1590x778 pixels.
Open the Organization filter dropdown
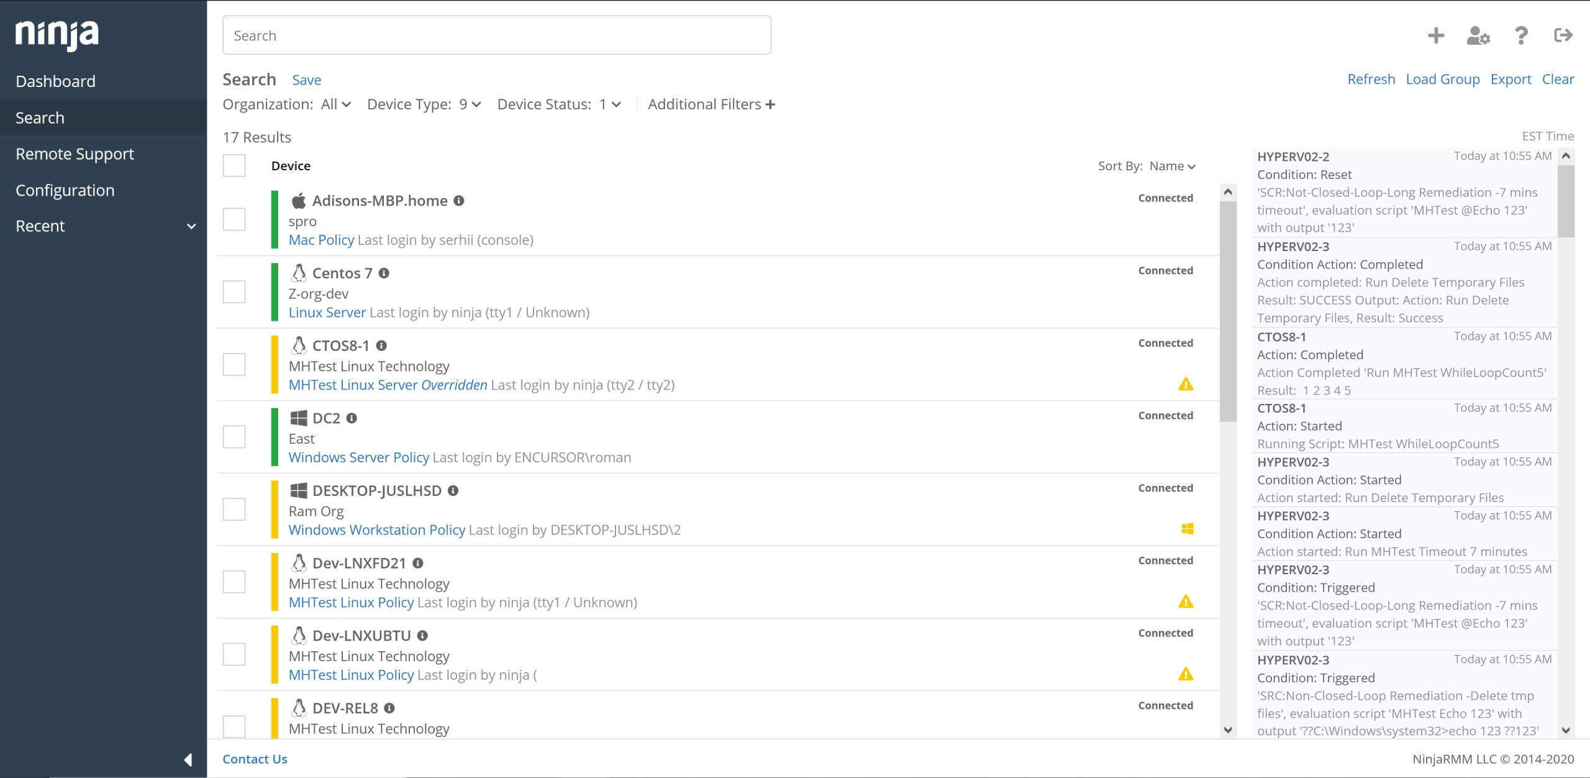click(x=334, y=104)
